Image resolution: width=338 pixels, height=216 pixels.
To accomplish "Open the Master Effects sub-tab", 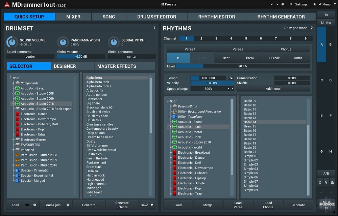I will click(125, 66).
